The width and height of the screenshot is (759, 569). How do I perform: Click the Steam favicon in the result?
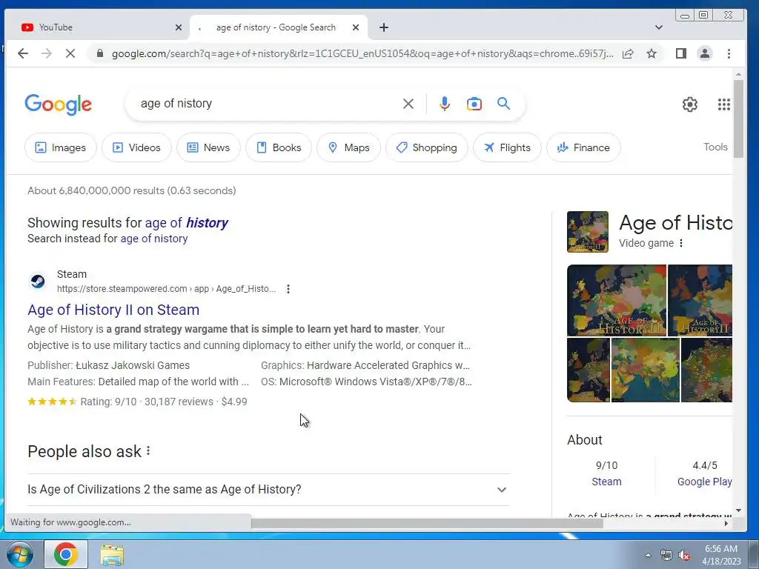click(38, 281)
